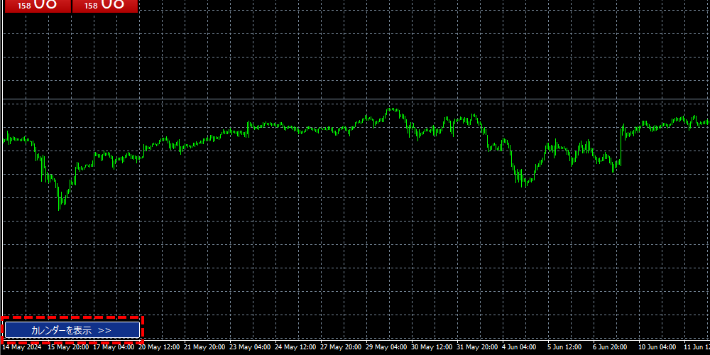
Task: Select the 24 May 12:00 axis label
Action: [x=295, y=348]
